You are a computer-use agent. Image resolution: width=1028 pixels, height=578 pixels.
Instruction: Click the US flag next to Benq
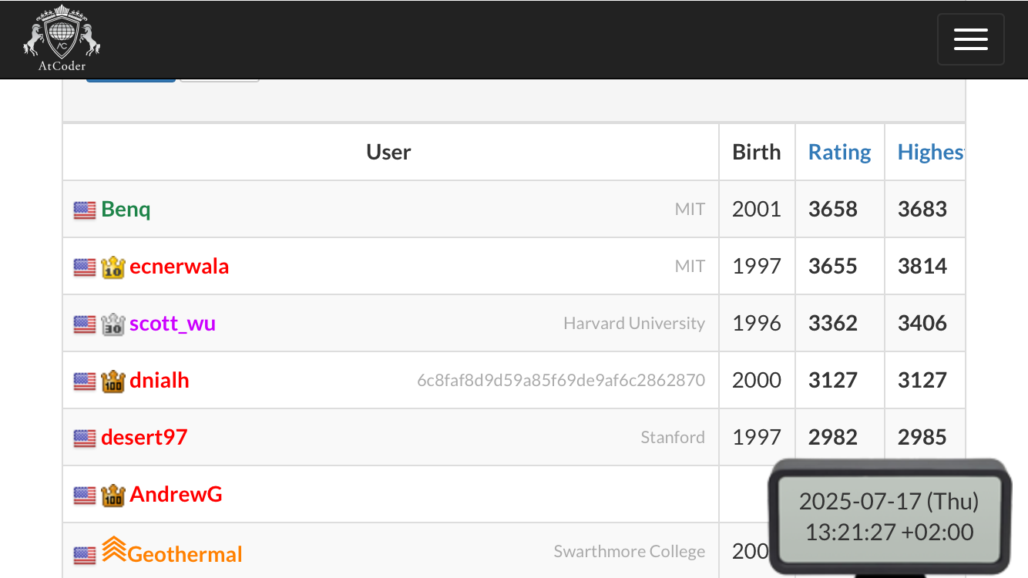click(x=85, y=210)
